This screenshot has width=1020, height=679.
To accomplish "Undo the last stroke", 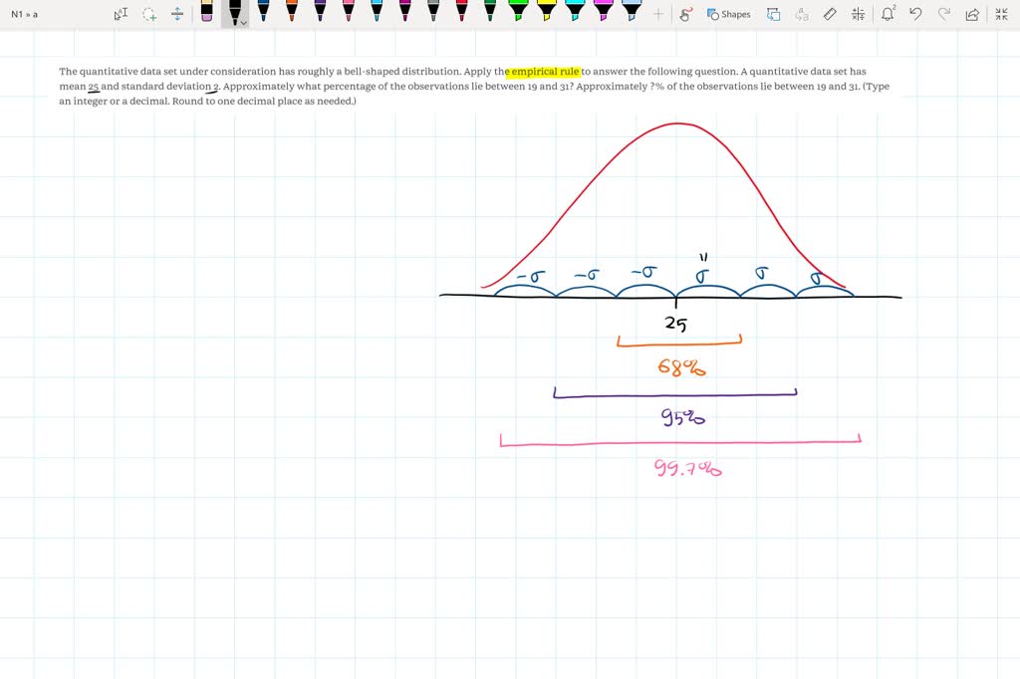I will pyautogui.click(x=916, y=14).
